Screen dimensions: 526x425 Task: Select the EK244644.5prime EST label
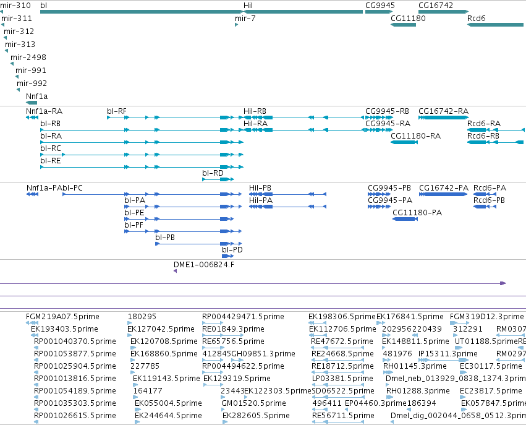point(168,416)
